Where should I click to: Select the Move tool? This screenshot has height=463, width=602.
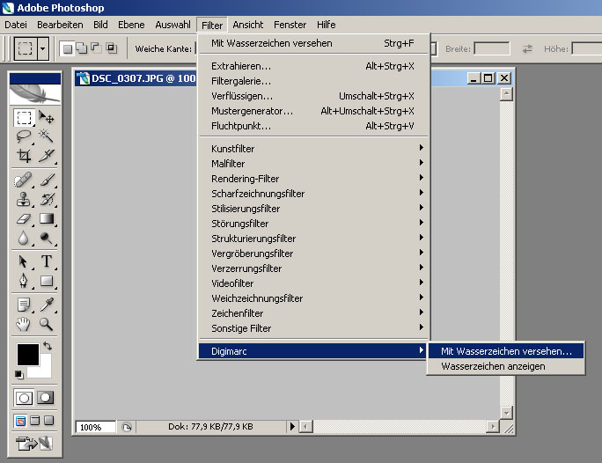[x=46, y=118]
